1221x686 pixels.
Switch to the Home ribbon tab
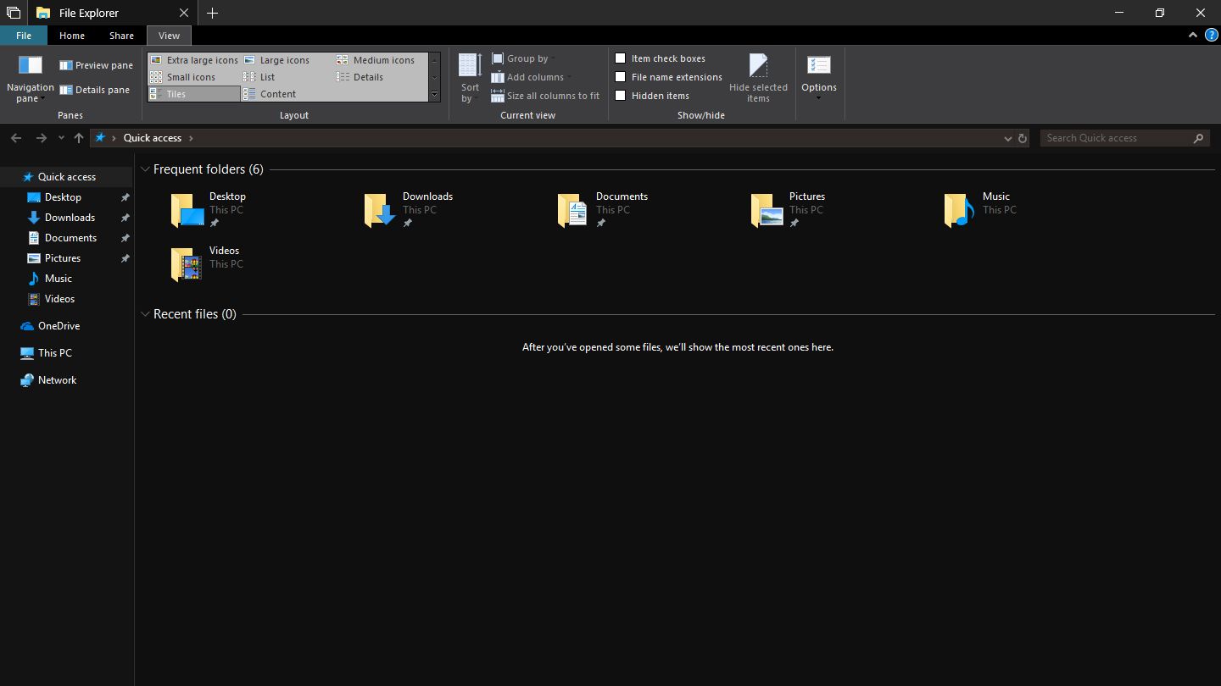[72, 36]
